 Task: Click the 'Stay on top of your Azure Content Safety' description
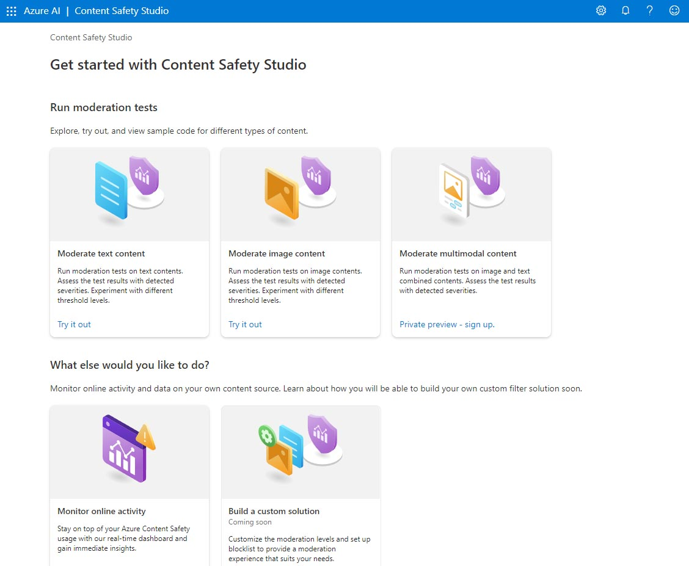tap(123, 539)
